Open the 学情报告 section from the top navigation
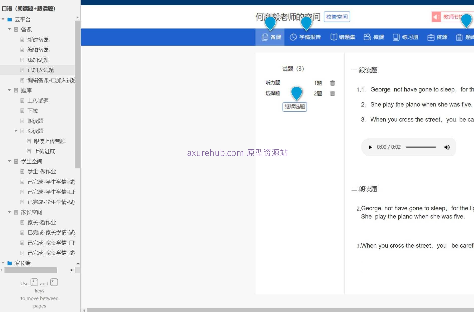474x312 pixels. click(x=306, y=37)
